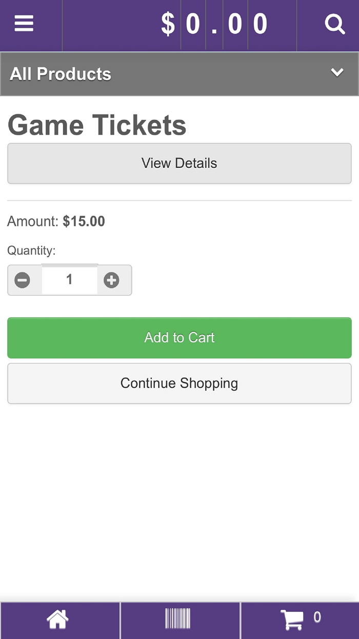Switch to the cart tab showing zero items
Image resolution: width=359 pixels, height=639 pixels.
point(300,619)
